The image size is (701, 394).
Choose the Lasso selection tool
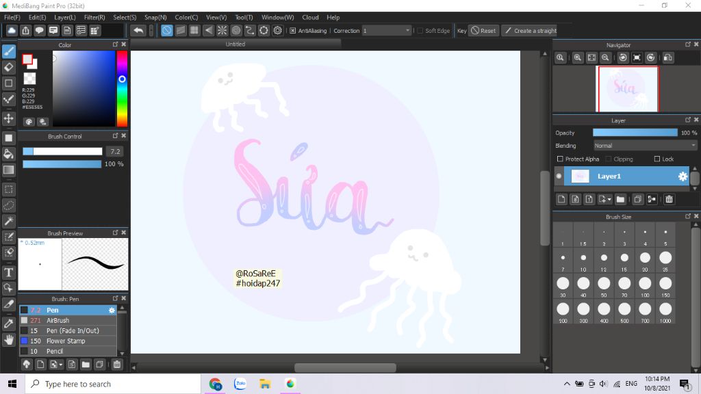tap(8, 205)
